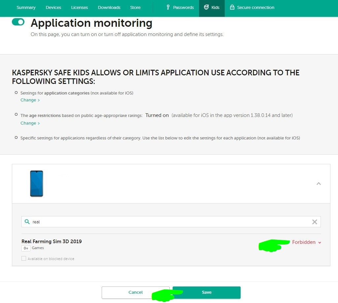338x303 pixels.
Task: Collapse the device panel chevron
Action: click(x=319, y=184)
